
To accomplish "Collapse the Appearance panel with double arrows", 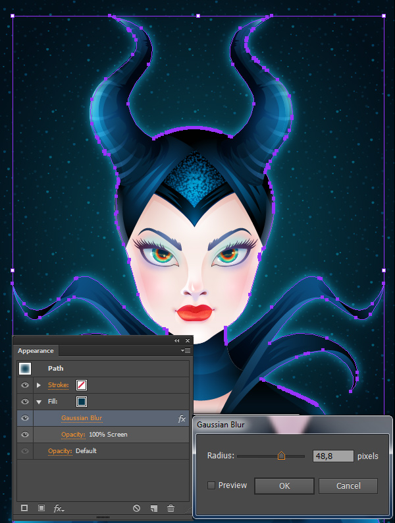I will [x=177, y=340].
